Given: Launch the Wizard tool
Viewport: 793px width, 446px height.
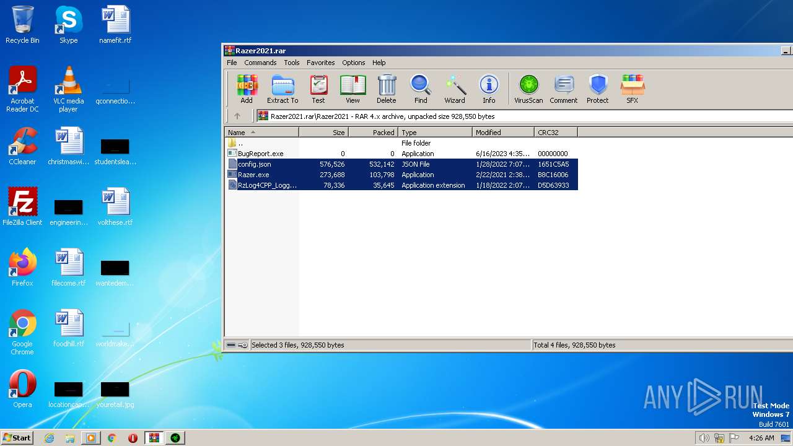Looking at the screenshot, I should click(x=455, y=89).
